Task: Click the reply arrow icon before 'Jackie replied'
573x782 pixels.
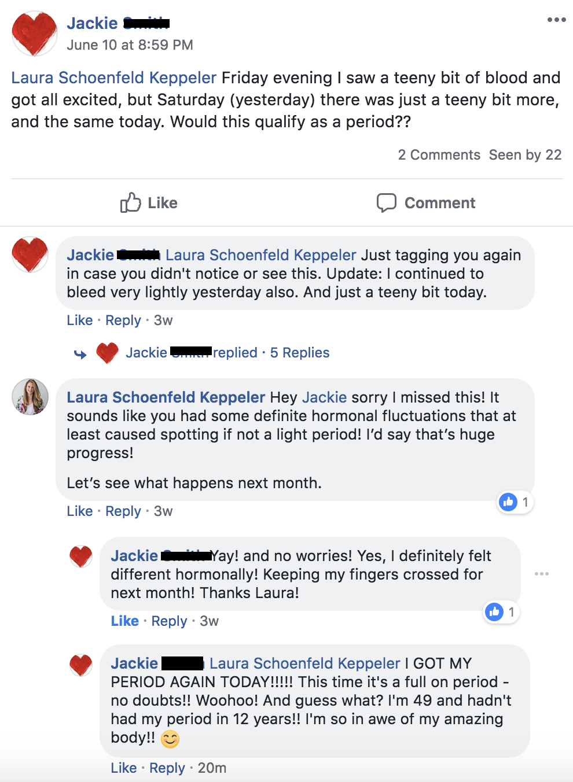Action: 80,354
